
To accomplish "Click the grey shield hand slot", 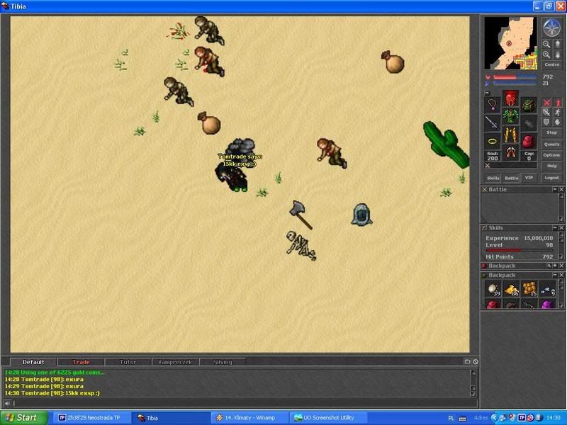I will pyautogui.click(x=529, y=123).
